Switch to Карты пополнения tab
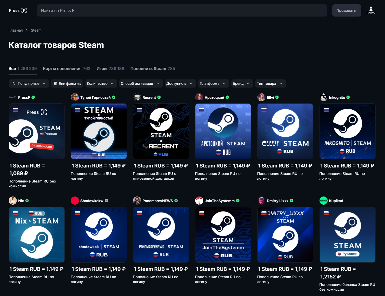The image size is (385, 296). (x=67, y=68)
